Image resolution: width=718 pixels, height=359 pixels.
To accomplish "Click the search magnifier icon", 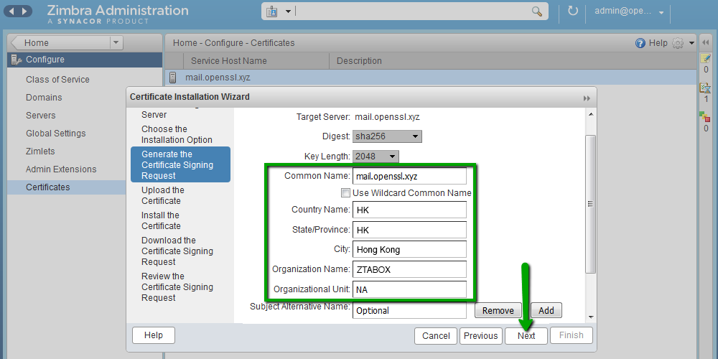I will pyautogui.click(x=536, y=11).
